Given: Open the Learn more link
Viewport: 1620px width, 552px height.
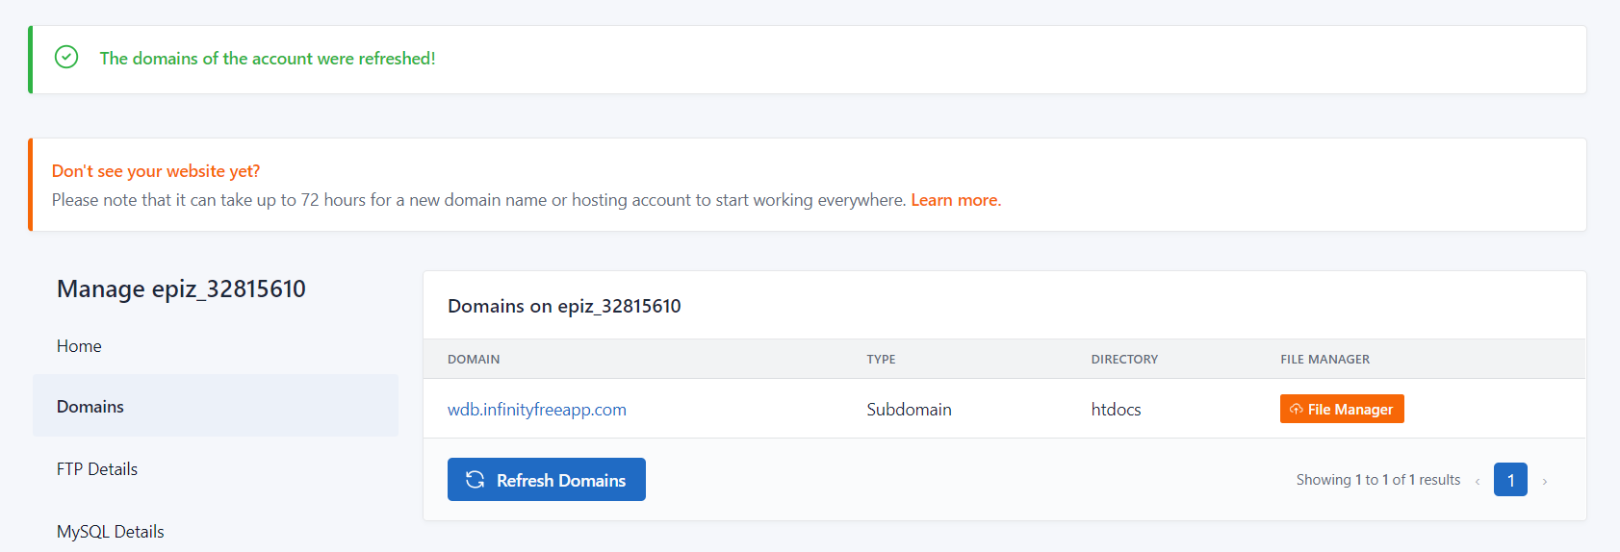Looking at the screenshot, I should pos(955,200).
